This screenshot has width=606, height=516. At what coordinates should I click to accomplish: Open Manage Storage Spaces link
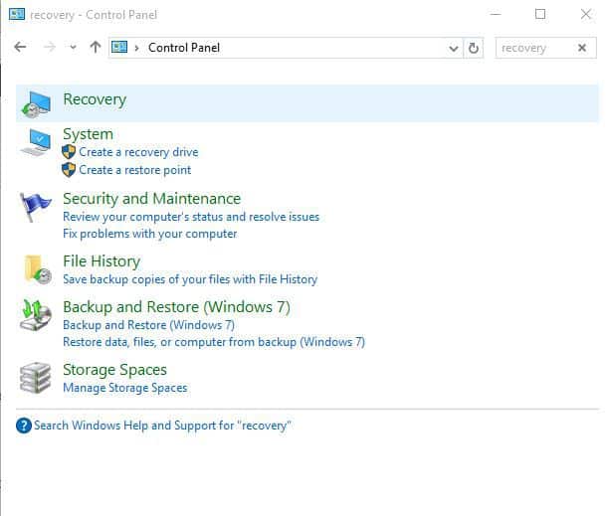click(125, 388)
